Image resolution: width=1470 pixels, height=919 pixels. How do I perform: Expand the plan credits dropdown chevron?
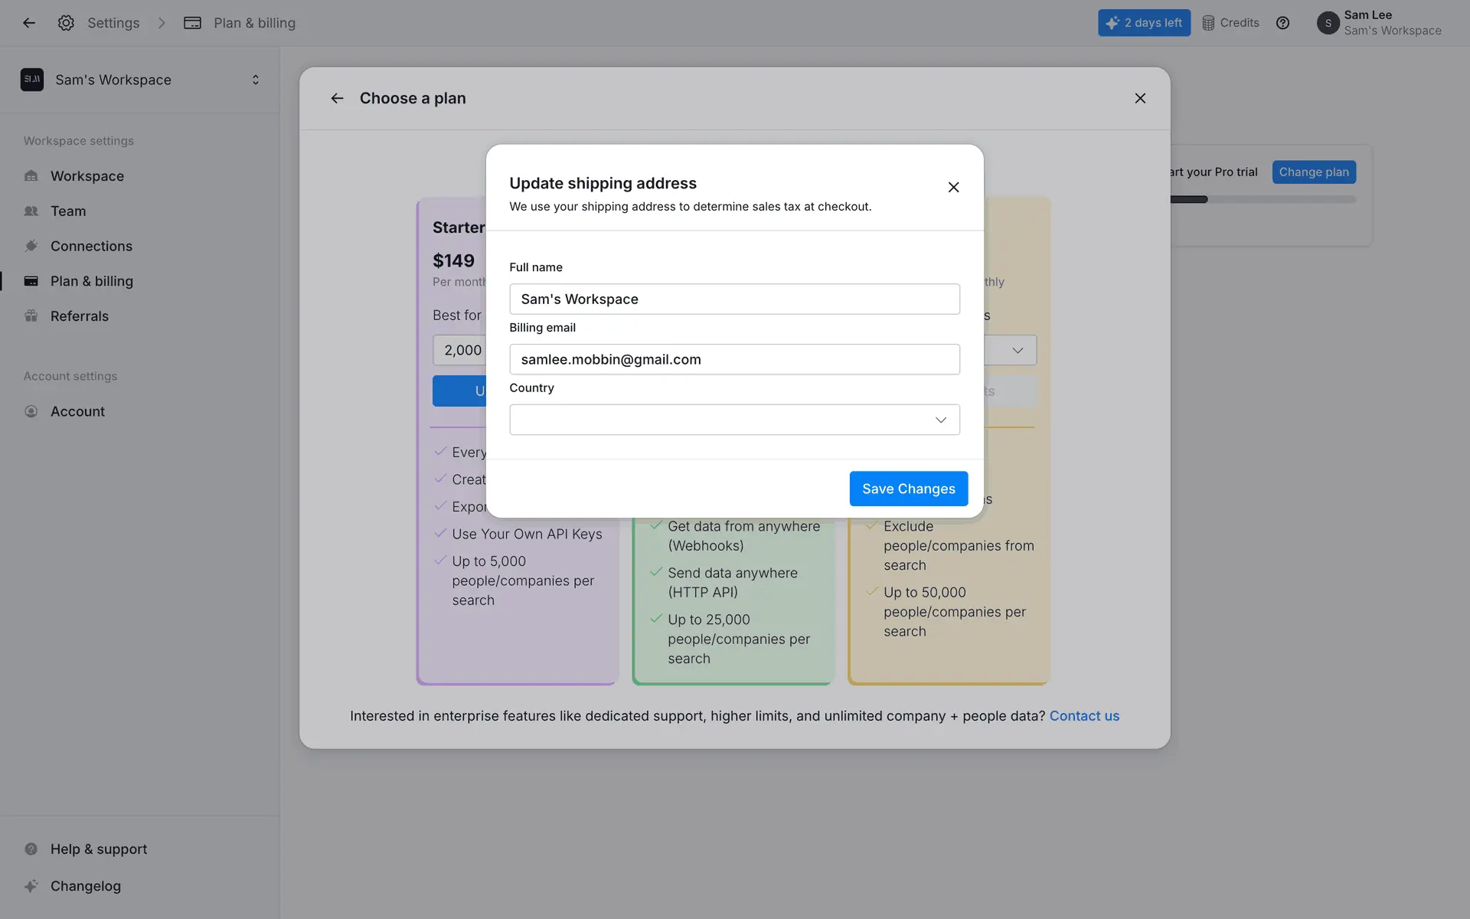click(x=1018, y=350)
